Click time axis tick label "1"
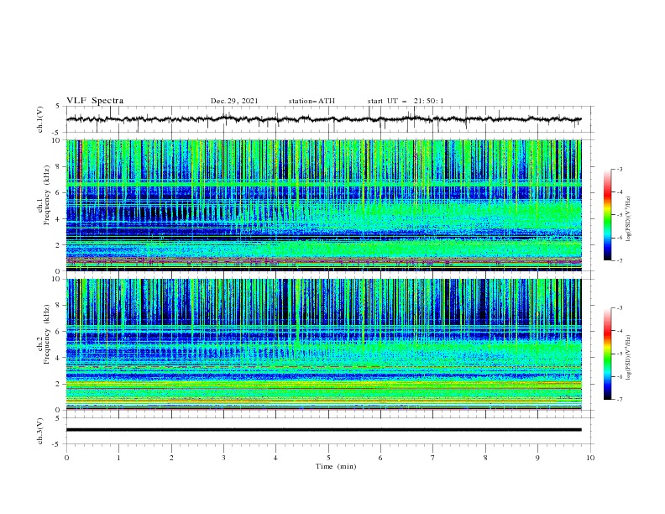 118,458
